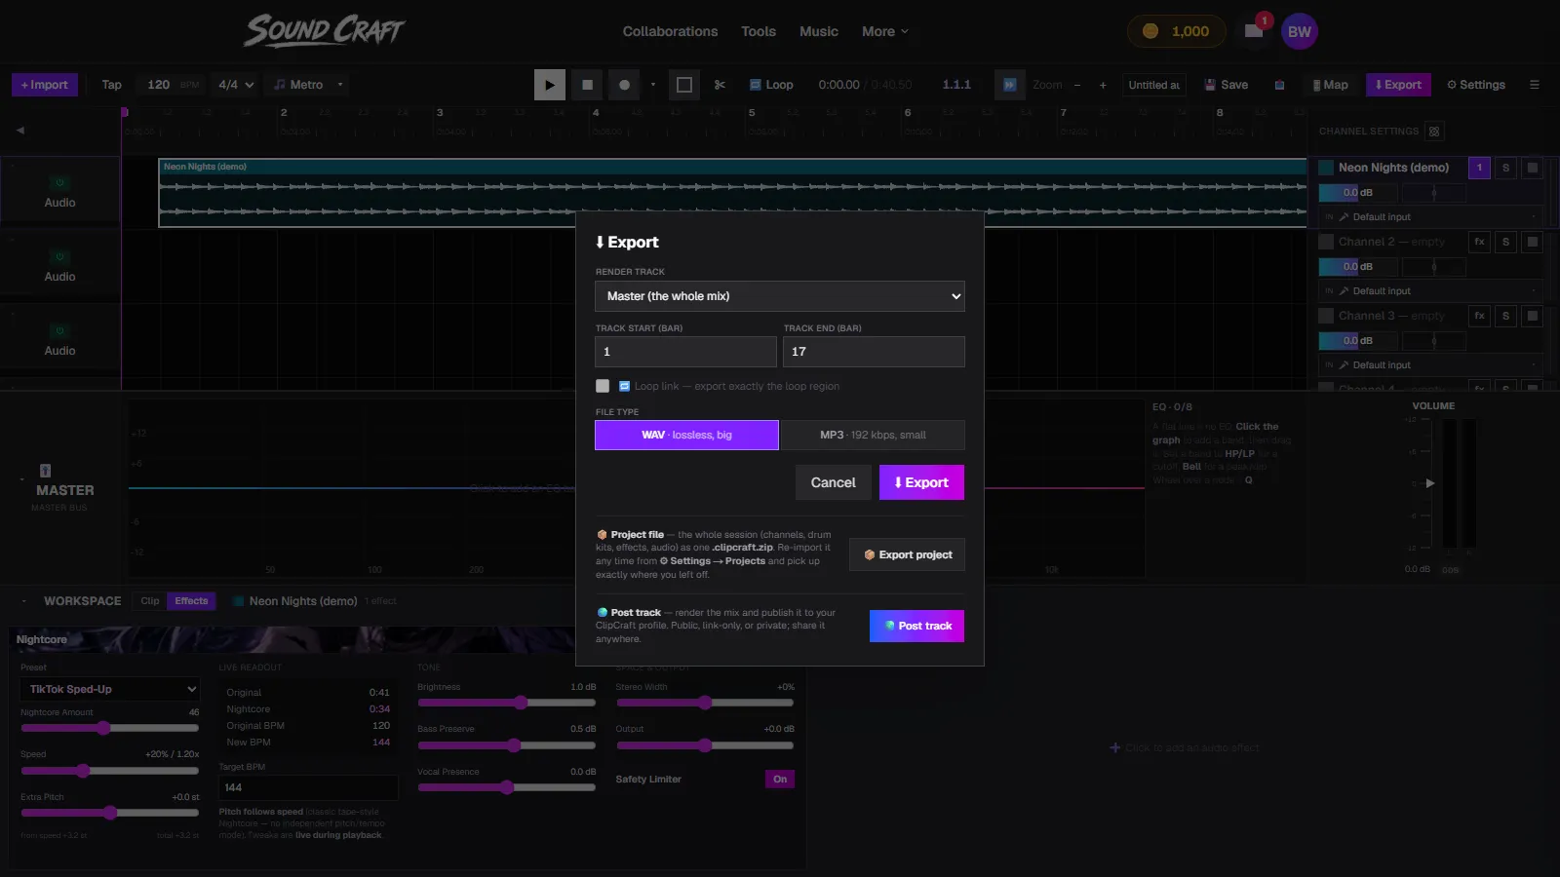Import audio with the Import button
The height and width of the screenshot is (877, 1560).
tap(45, 85)
